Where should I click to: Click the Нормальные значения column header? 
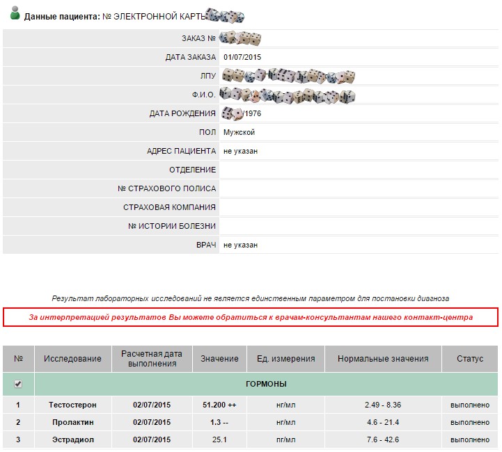(382, 359)
